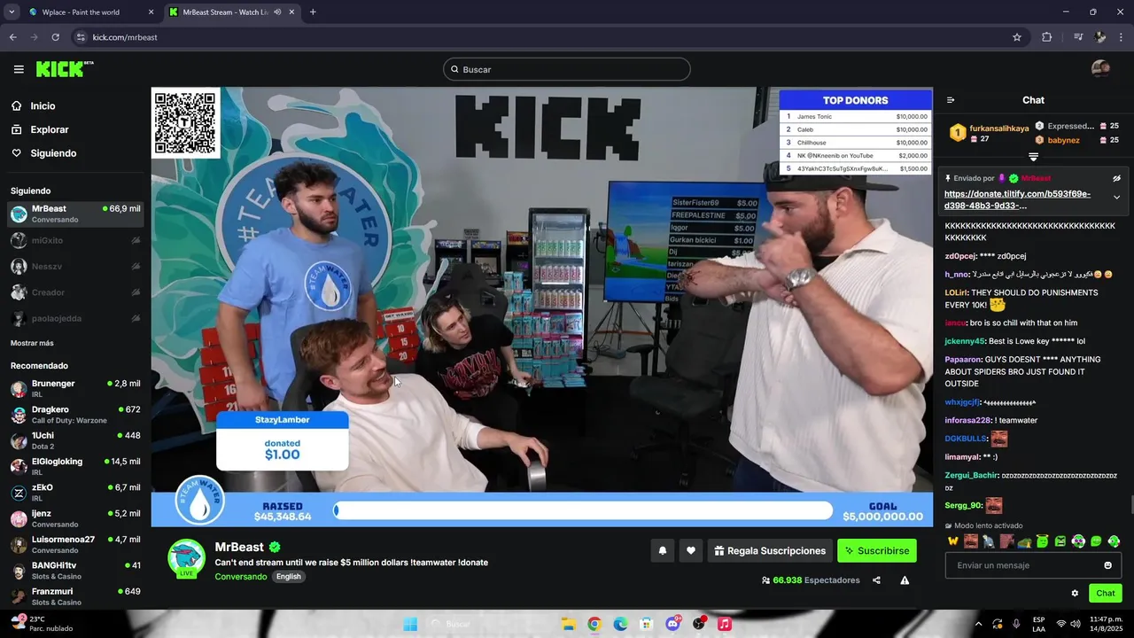Send message with Chat button
Viewport: 1134px width, 638px height.
1106,593
